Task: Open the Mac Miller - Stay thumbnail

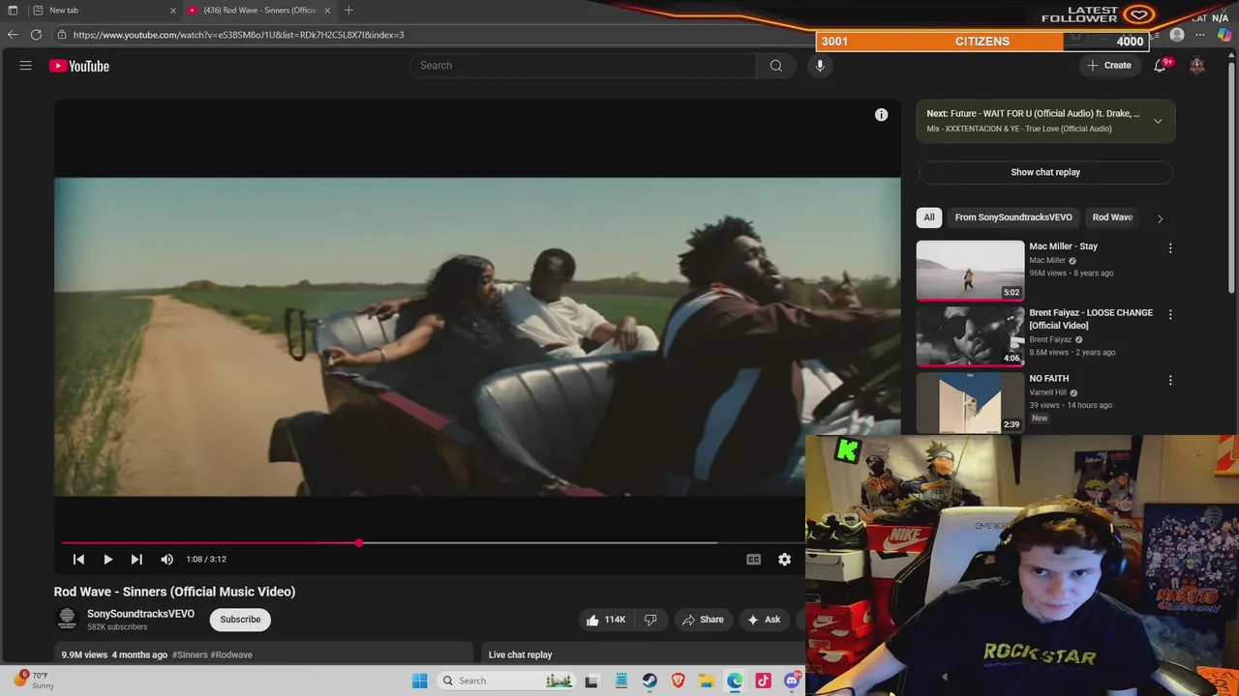Action: click(970, 271)
